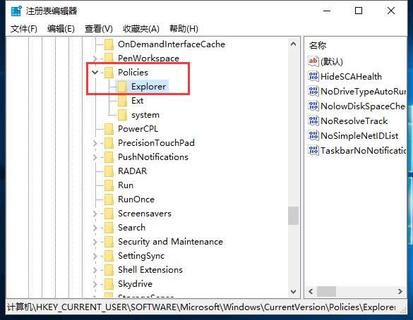Click the NoResolveTrack value icon
This screenshot has height=320, width=413.
click(x=313, y=121)
